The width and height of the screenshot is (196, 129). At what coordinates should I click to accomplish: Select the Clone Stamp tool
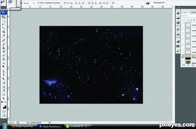tap(4, 48)
